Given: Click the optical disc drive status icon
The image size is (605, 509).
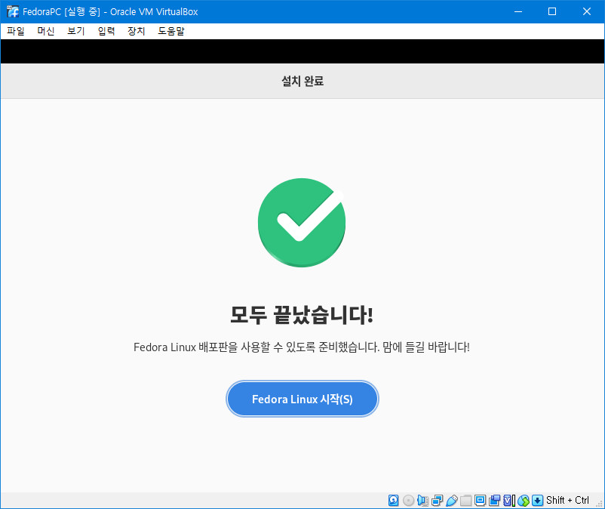Looking at the screenshot, I should 408,500.
